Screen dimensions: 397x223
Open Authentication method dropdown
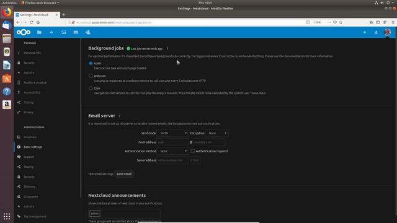click(172, 151)
